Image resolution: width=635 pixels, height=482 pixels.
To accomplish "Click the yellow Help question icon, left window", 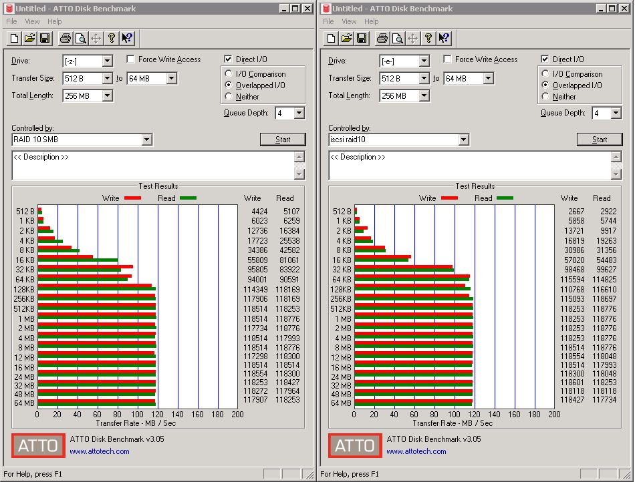I will click(x=112, y=39).
